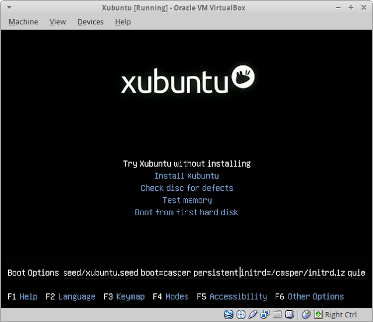
Task: Open F1 Help option
Action: (x=23, y=296)
